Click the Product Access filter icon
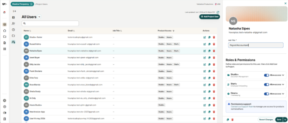288x123 pixels. (x=173, y=31)
